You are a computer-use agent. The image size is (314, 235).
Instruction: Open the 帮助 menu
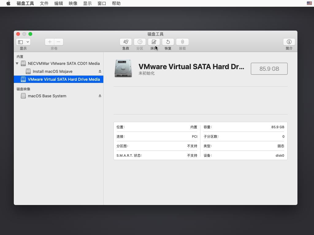[x=116, y=3]
